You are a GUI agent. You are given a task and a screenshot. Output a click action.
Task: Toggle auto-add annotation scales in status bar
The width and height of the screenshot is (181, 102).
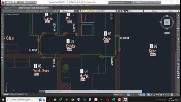point(151,95)
